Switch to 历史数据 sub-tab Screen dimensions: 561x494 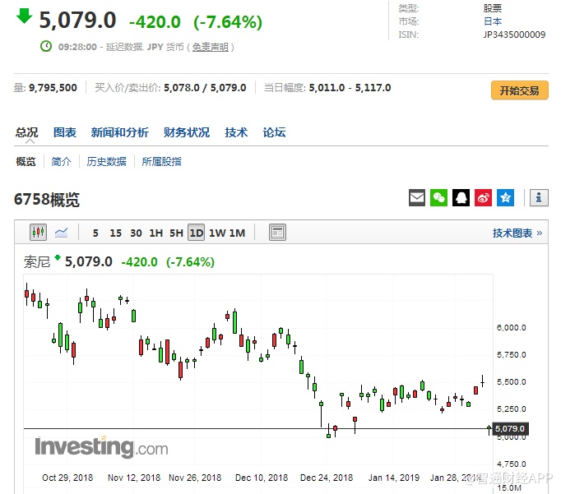107,162
